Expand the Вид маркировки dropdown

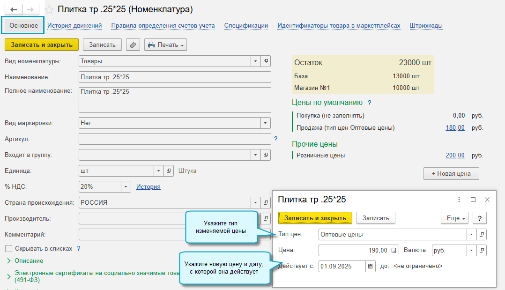coord(266,123)
